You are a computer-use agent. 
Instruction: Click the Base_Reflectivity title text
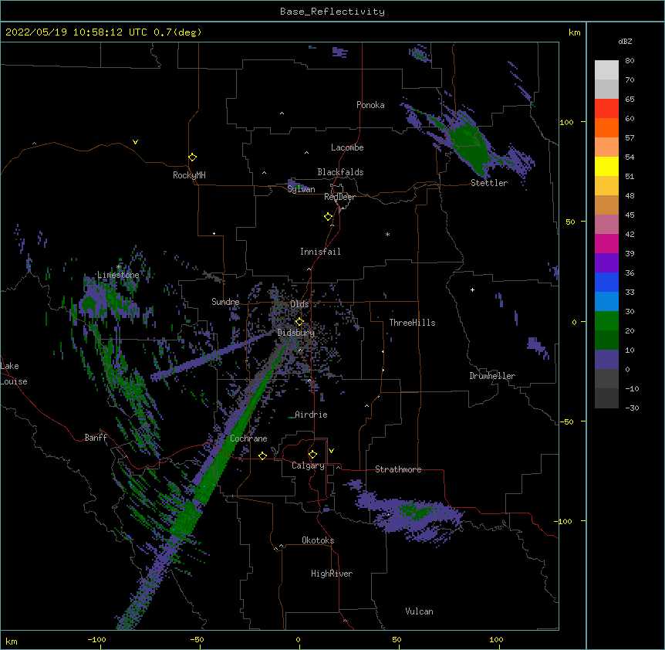[332, 12]
